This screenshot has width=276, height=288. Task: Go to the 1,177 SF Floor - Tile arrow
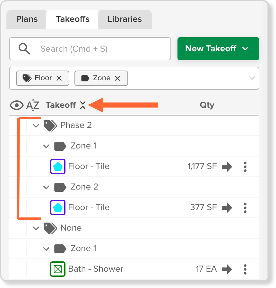coord(227,166)
